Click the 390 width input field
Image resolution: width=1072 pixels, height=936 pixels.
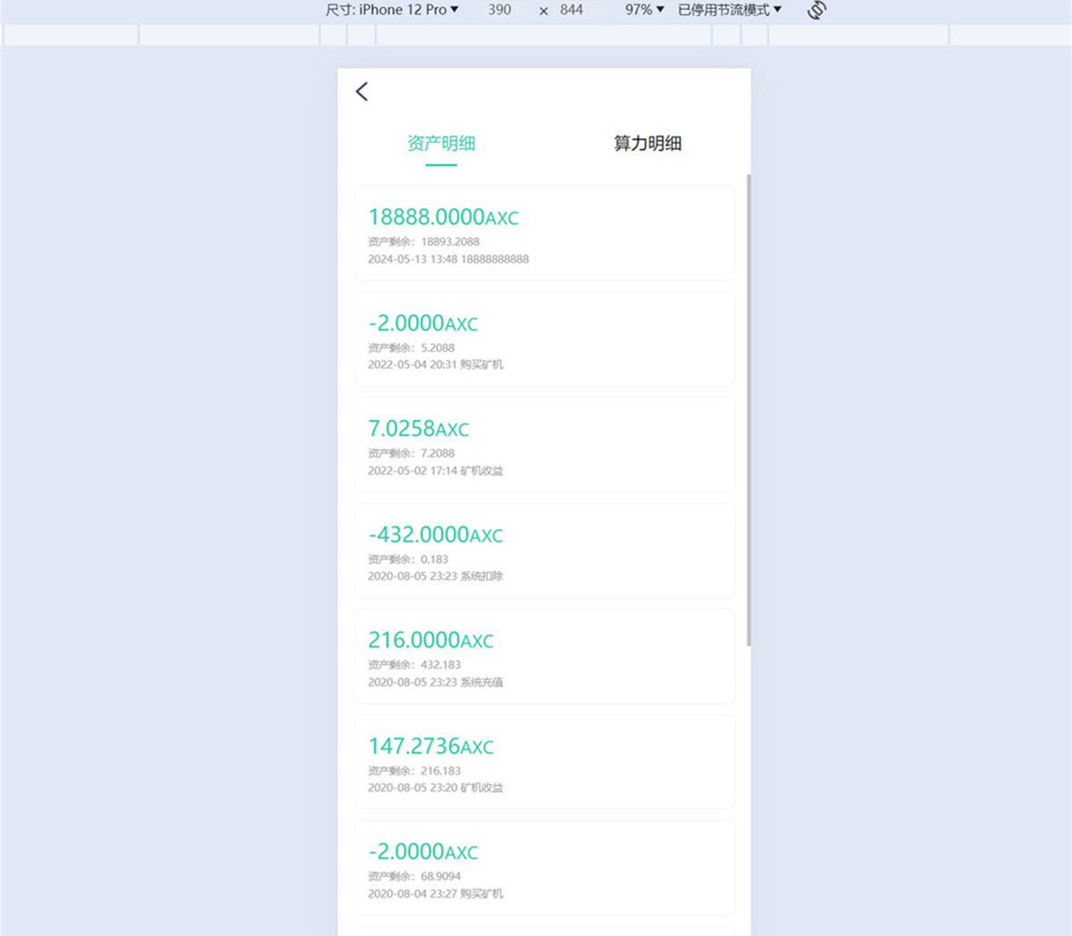point(500,10)
